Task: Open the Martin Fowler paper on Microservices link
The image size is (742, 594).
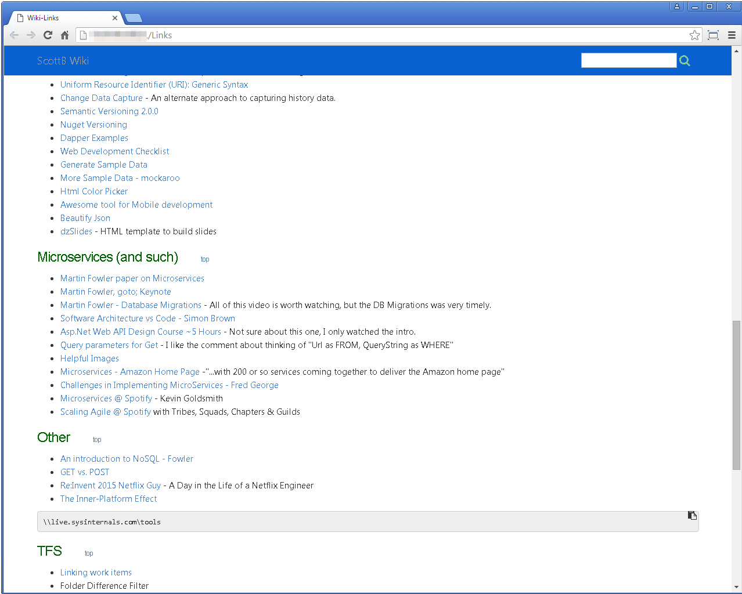Action: point(132,278)
